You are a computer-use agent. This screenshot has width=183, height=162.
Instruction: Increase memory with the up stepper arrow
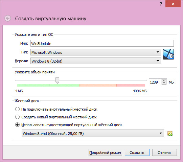[164, 80]
